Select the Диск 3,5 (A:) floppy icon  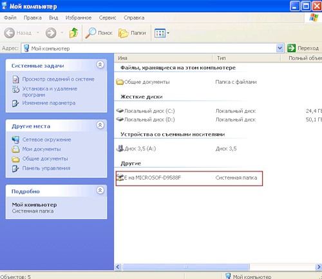point(120,148)
